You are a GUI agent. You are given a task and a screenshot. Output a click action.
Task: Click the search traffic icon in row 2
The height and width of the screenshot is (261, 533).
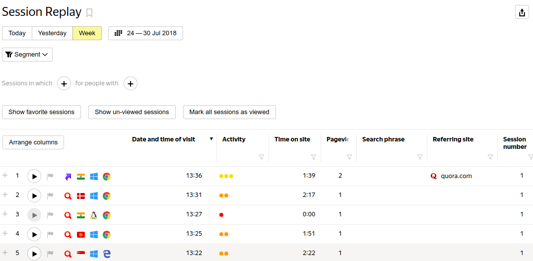point(68,196)
